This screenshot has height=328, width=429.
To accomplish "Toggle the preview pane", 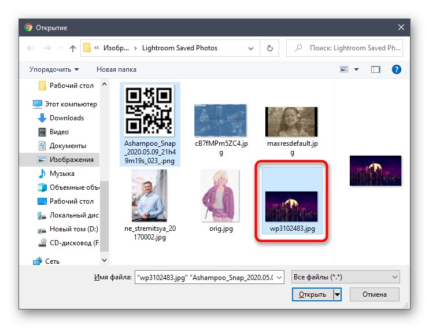I will pos(375,69).
